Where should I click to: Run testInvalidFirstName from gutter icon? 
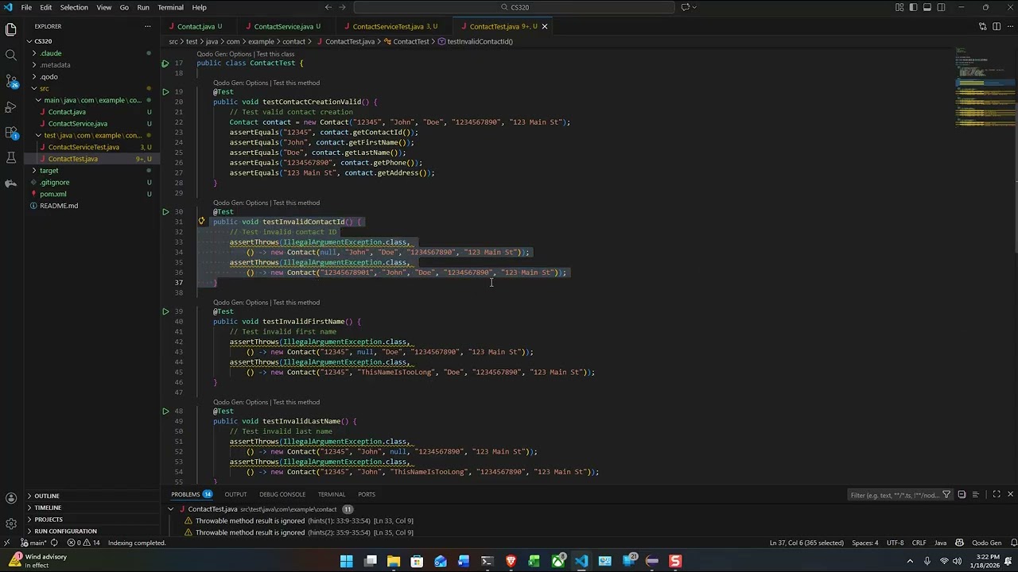165,311
